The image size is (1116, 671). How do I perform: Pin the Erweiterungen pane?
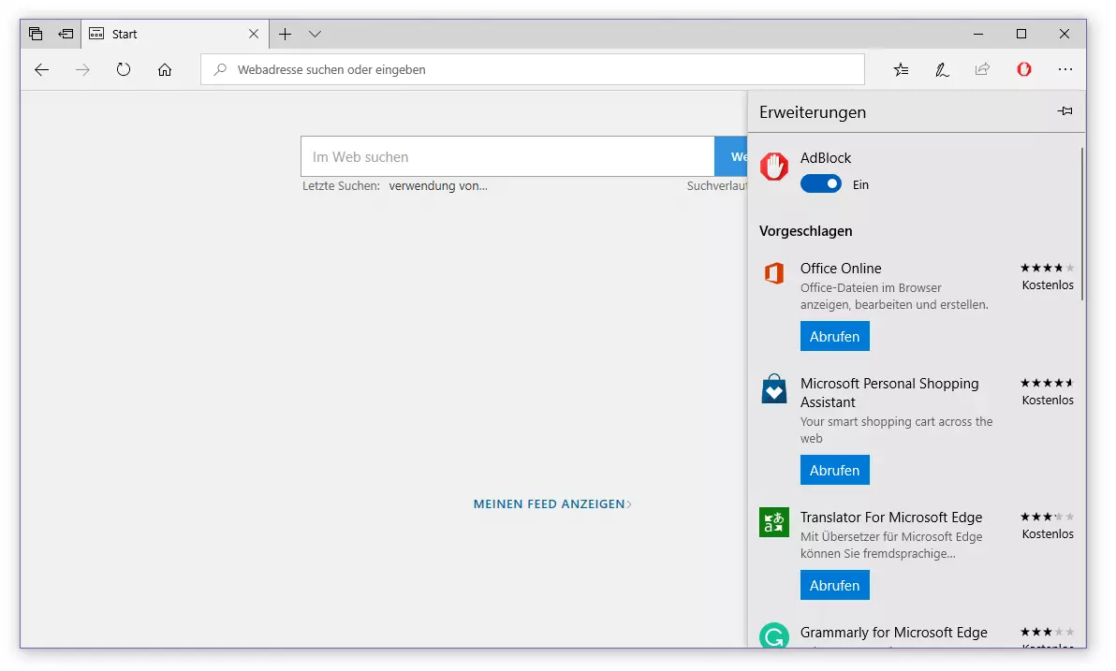click(1065, 111)
